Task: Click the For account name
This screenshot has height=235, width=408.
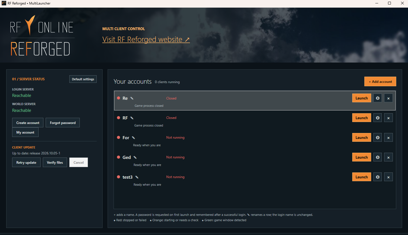Action: pyautogui.click(x=126, y=138)
